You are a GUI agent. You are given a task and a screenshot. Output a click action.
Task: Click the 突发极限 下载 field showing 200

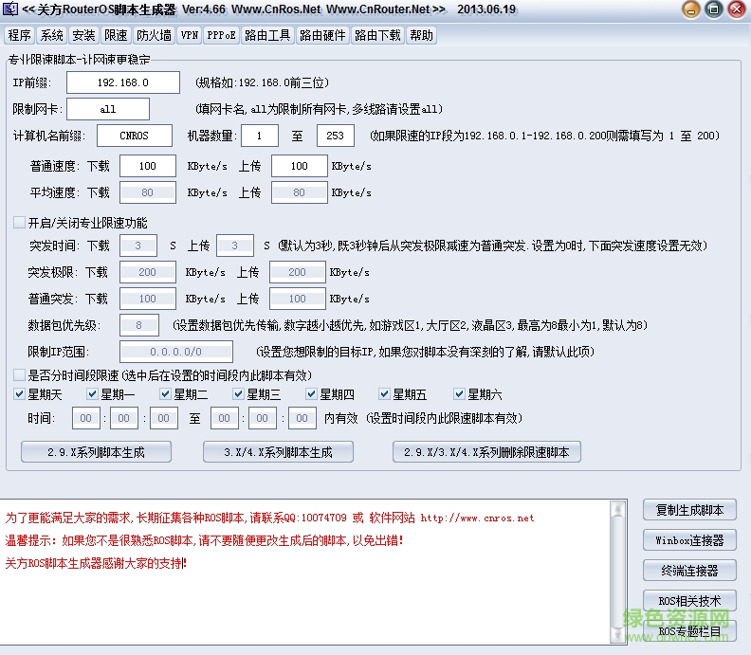(148, 272)
